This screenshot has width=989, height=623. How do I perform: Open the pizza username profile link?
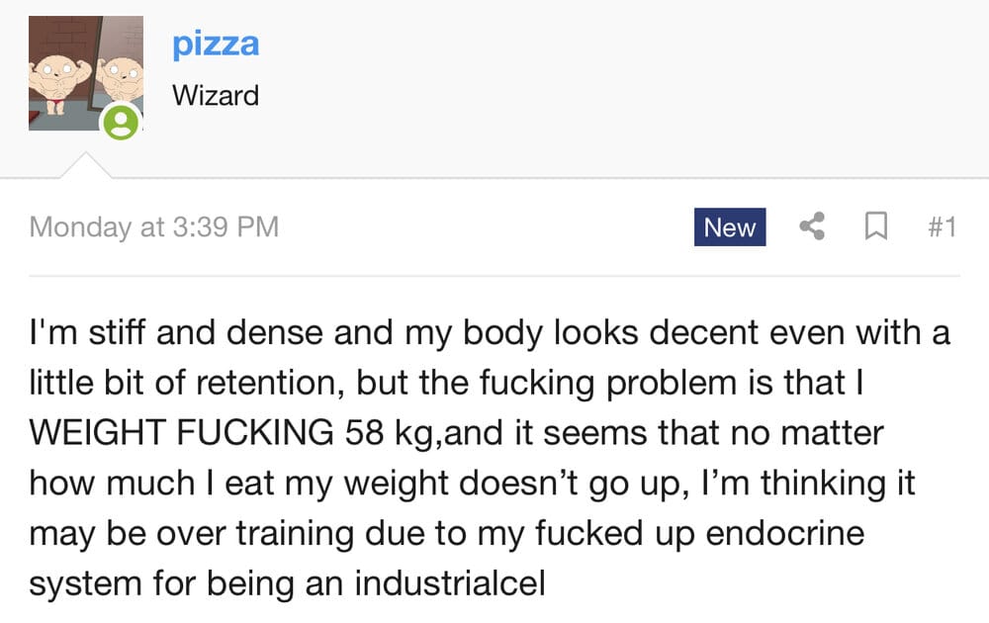point(216,44)
